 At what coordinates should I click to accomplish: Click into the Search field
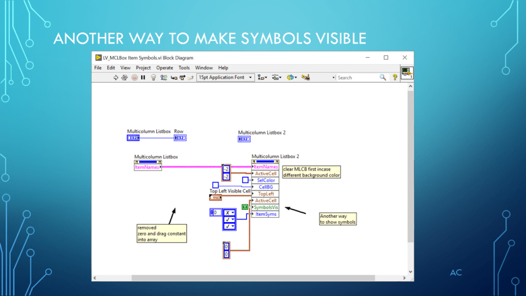[357, 78]
